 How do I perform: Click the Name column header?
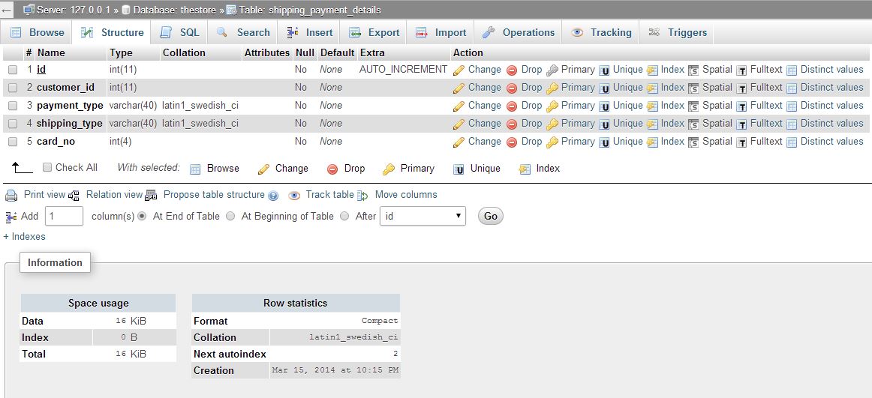[51, 52]
